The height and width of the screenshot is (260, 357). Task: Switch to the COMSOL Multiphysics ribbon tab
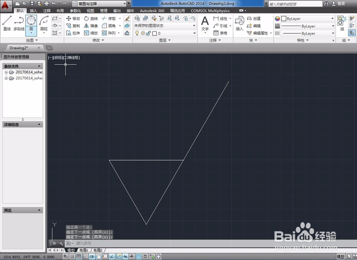point(210,11)
